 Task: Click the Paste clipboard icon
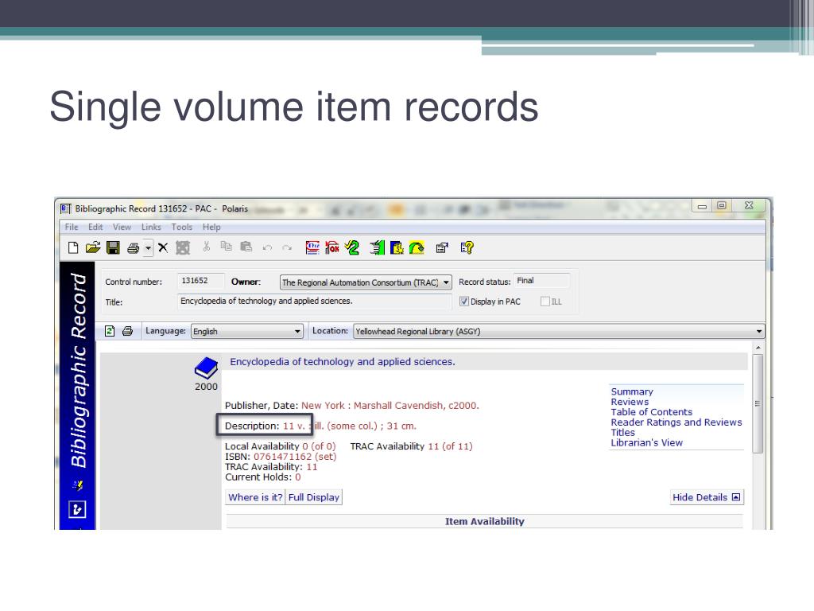(246, 247)
